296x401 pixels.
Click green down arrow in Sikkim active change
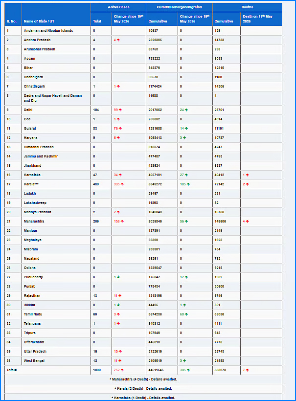pos(118,305)
